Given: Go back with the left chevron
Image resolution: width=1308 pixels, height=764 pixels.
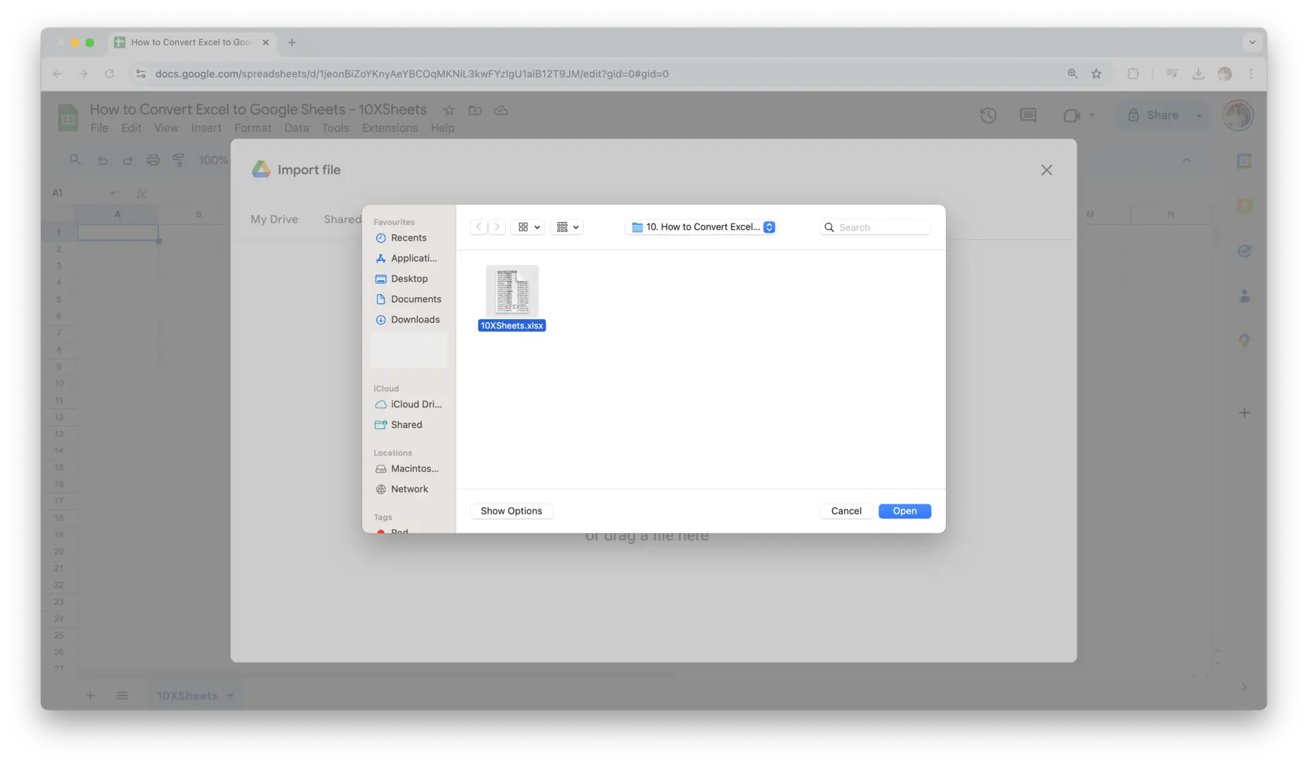Looking at the screenshot, I should click(x=479, y=227).
